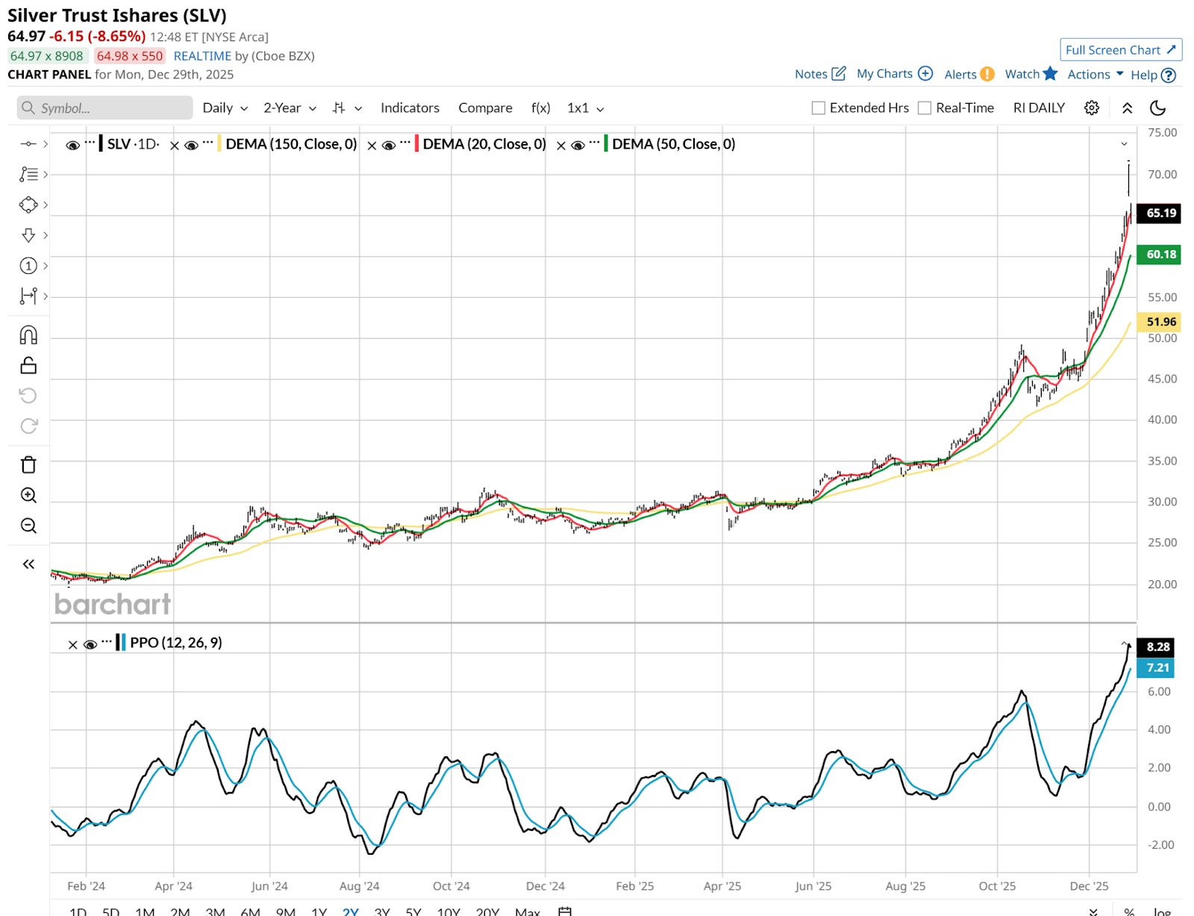Click the Symbol search input field
1194x916 pixels.
[104, 108]
